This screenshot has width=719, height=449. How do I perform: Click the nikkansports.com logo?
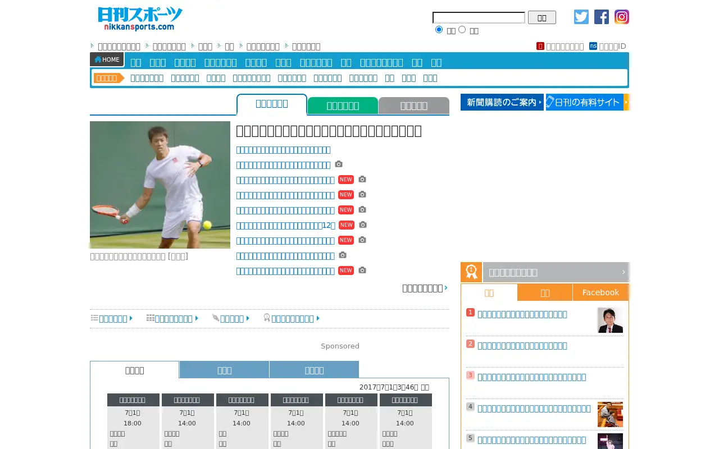140,19
